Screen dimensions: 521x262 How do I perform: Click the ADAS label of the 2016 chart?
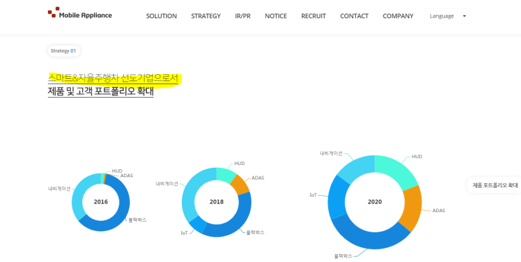127,175
